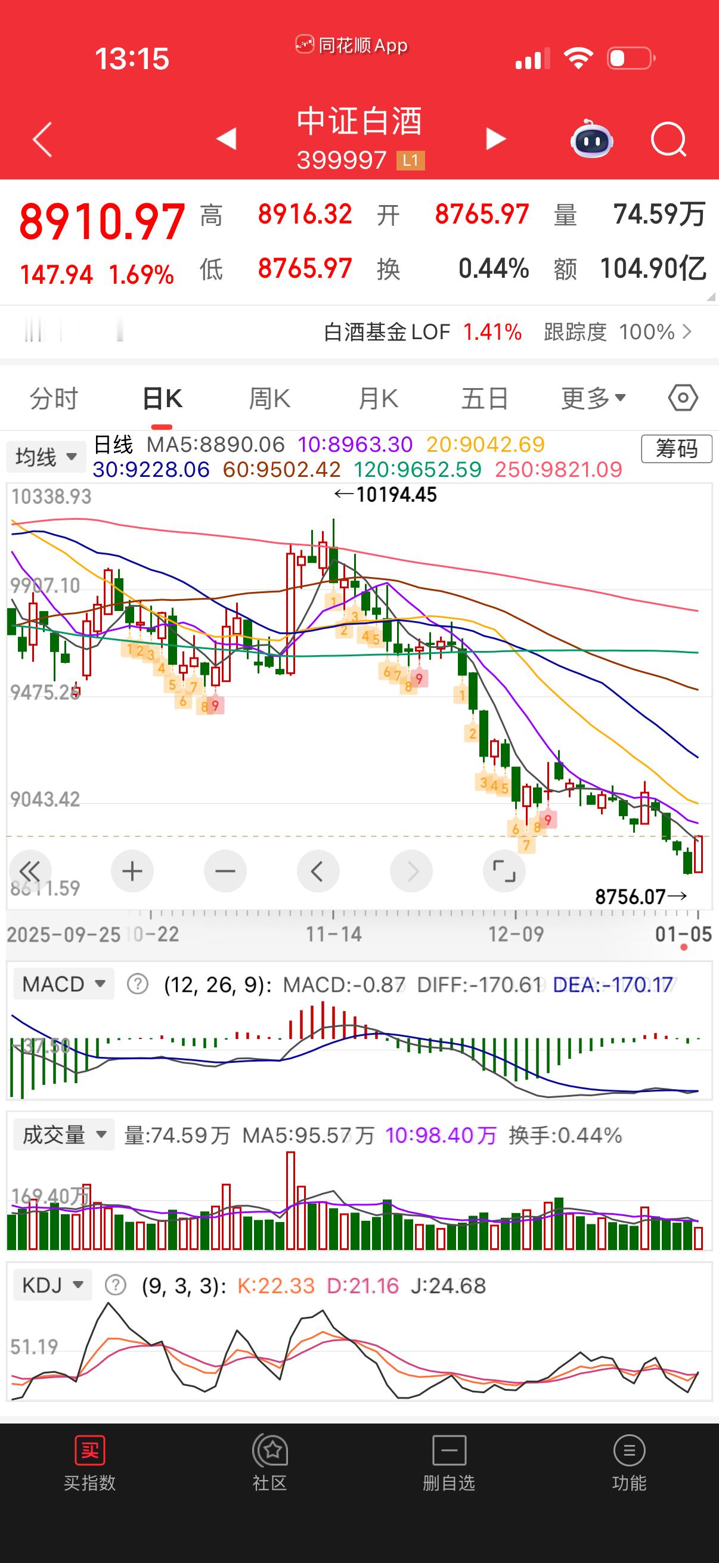Tap open price 8765.97 beside 开
The width and height of the screenshot is (719, 1563).
(482, 214)
